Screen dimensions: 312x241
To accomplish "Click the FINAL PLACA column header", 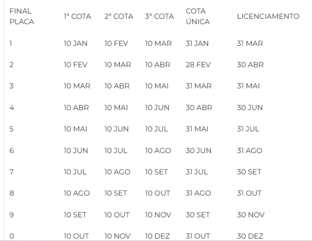I will [21, 16].
